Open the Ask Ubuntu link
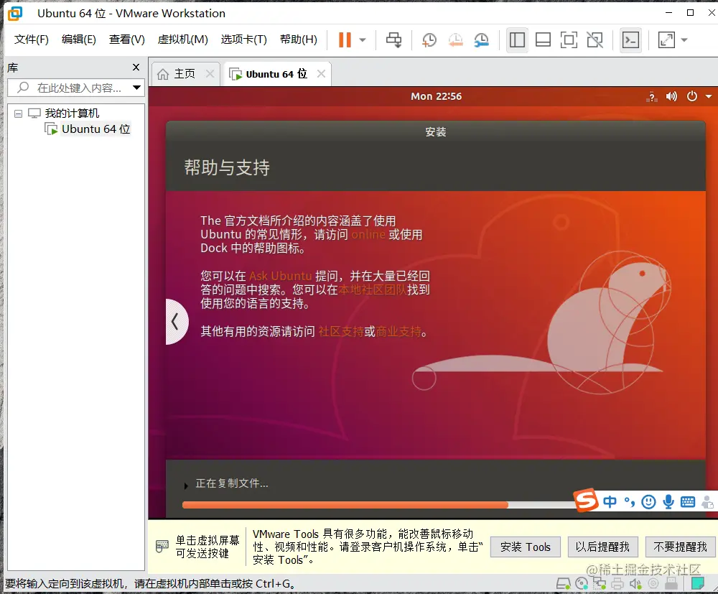The width and height of the screenshot is (718, 594). (280, 276)
